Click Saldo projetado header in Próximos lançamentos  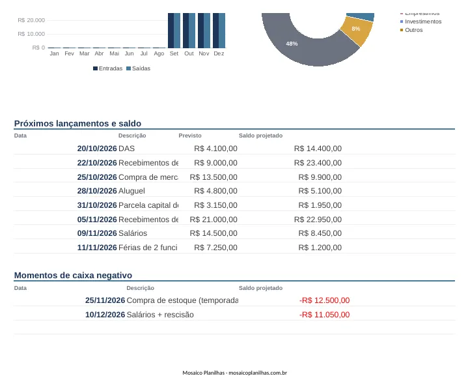pos(260,136)
